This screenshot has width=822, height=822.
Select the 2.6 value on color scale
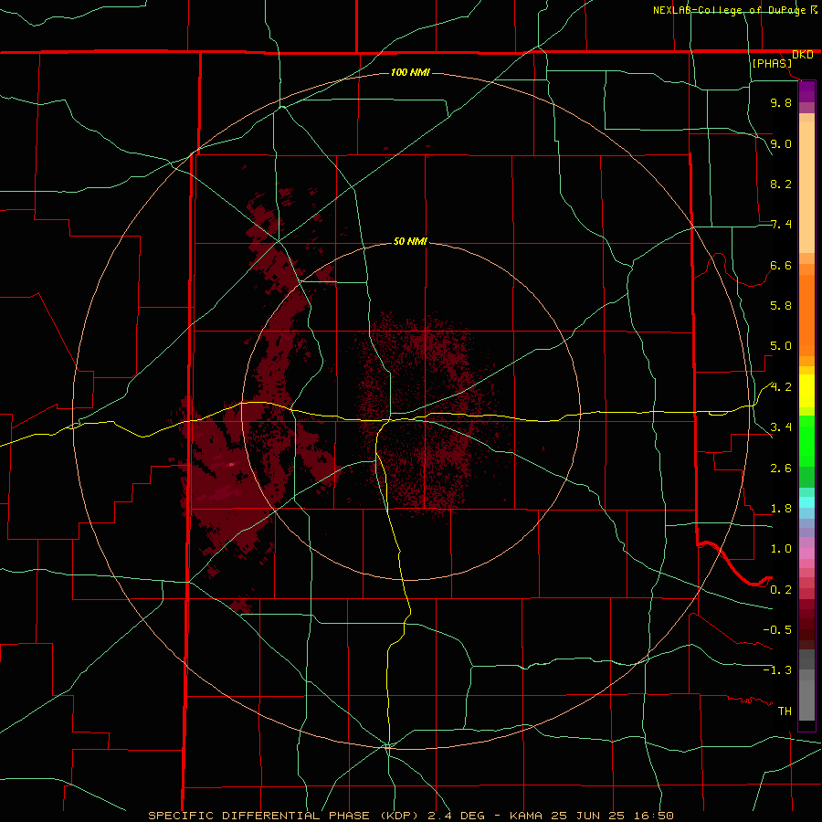tap(781, 469)
